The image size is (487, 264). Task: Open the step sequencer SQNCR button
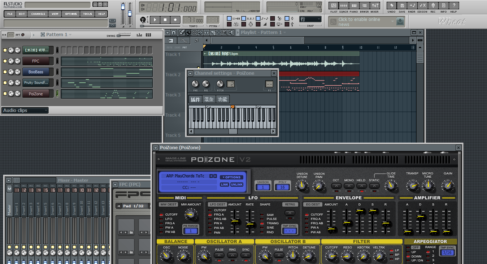tap(344, 6)
